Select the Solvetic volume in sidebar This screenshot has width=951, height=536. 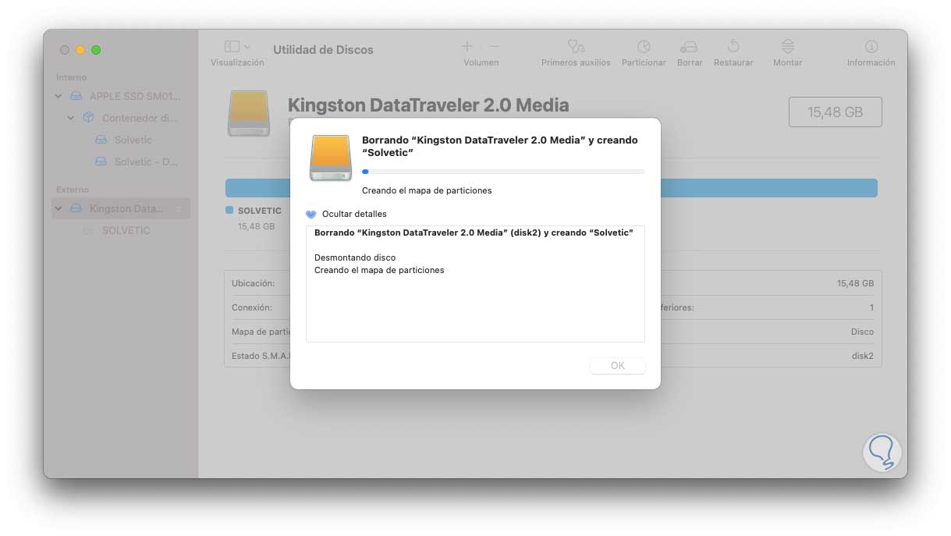tap(121, 140)
